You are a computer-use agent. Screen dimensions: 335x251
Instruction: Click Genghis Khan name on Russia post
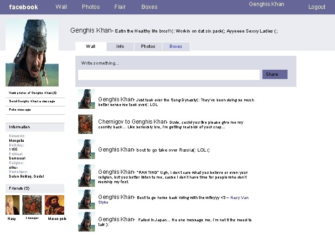point(116,149)
